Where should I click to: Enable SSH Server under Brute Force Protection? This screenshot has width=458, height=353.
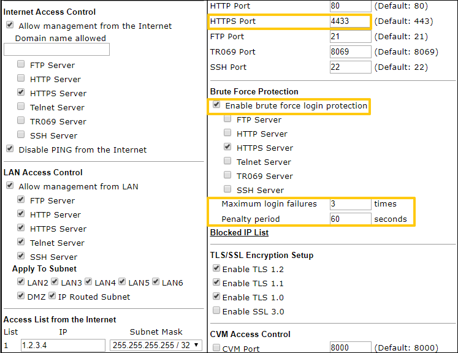tap(228, 190)
